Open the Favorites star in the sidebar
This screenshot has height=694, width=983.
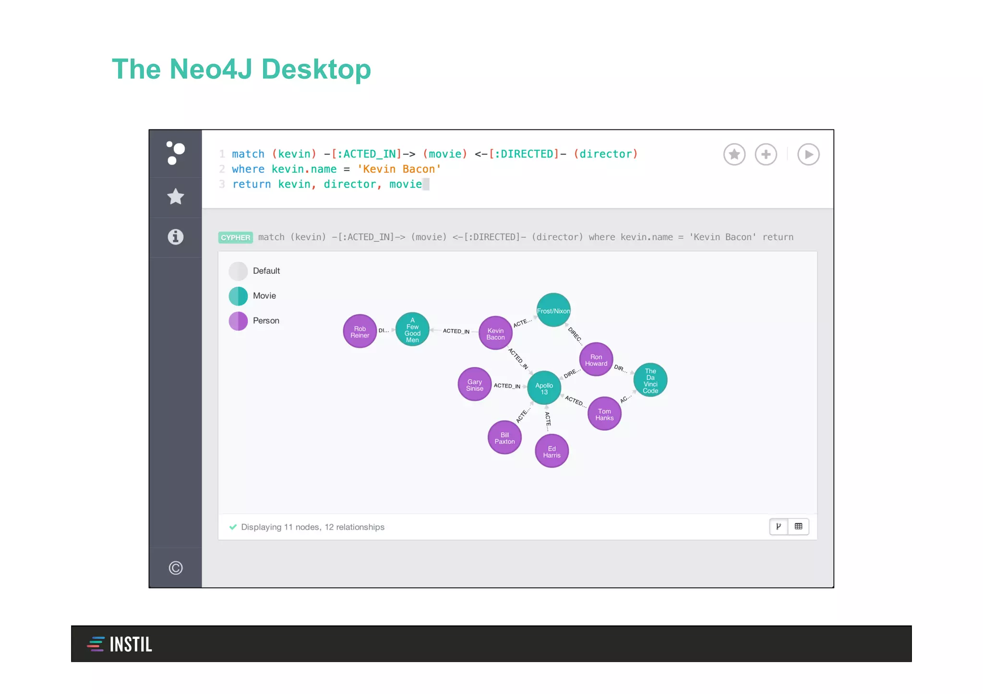[x=176, y=197]
